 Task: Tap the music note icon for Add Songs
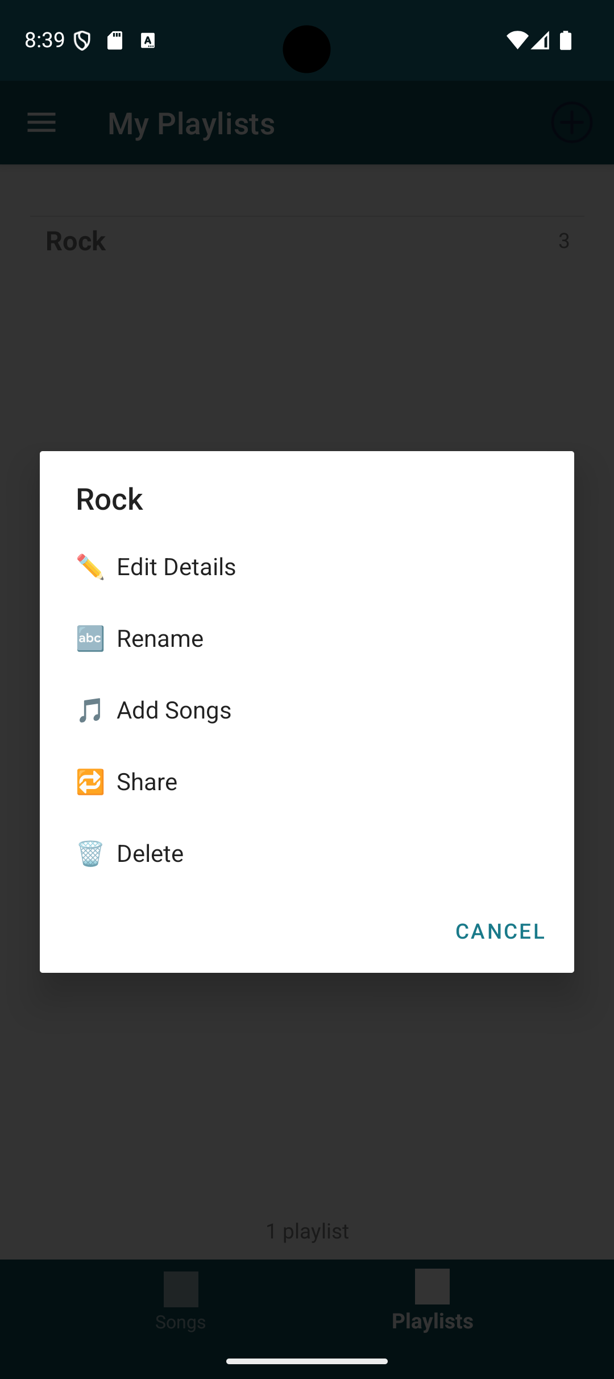[x=90, y=710]
